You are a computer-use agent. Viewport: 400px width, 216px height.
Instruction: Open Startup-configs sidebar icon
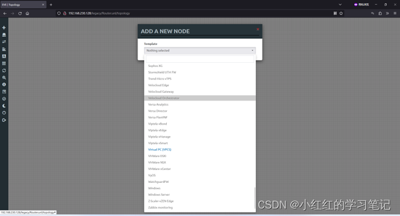coord(4,49)
